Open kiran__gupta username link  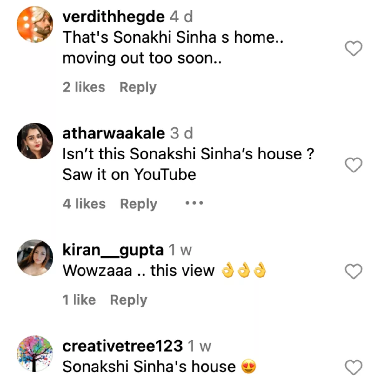tap(113, 250)
